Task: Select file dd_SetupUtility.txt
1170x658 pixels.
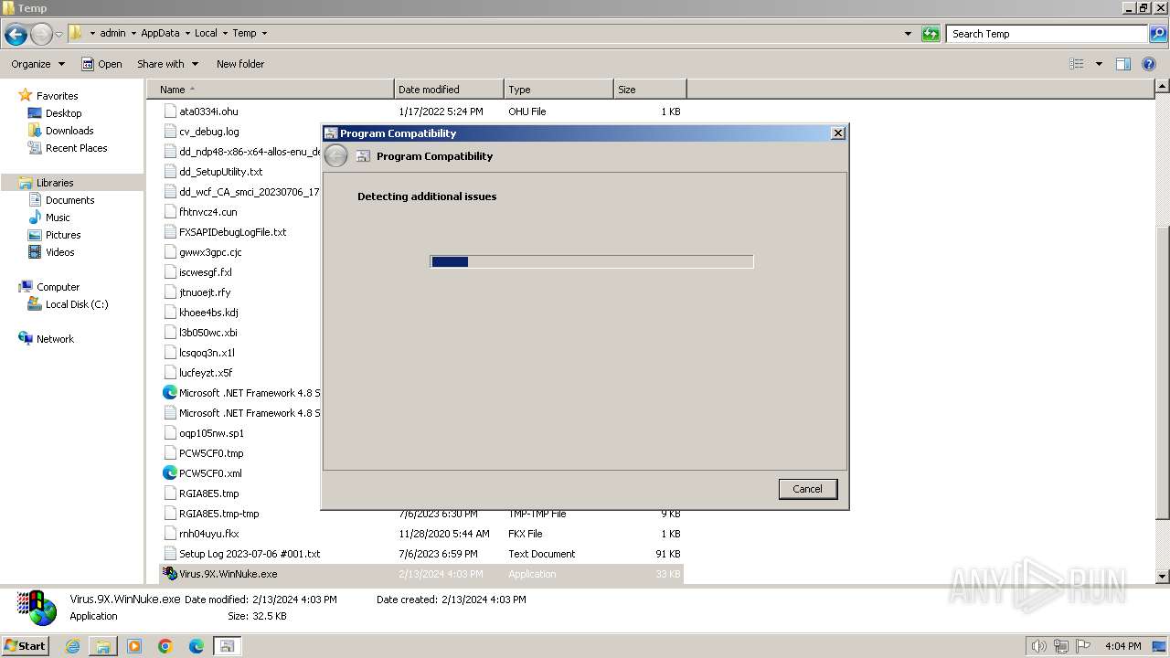Action: tap(220, 172)
